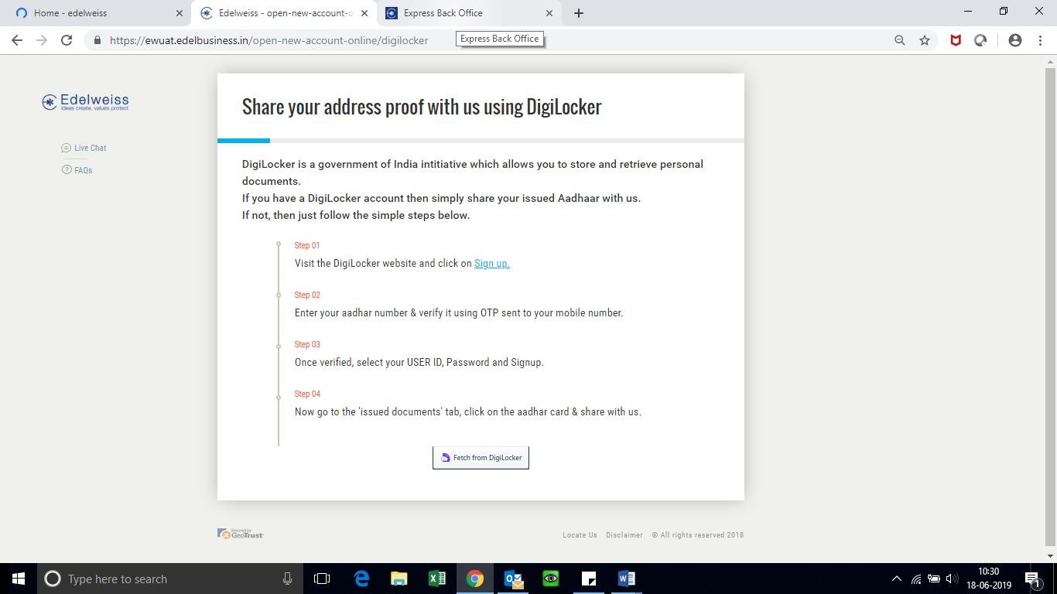Open Word from the taskbar
The width and height of the screenshot is (1057, 594).
pos(627,579)
